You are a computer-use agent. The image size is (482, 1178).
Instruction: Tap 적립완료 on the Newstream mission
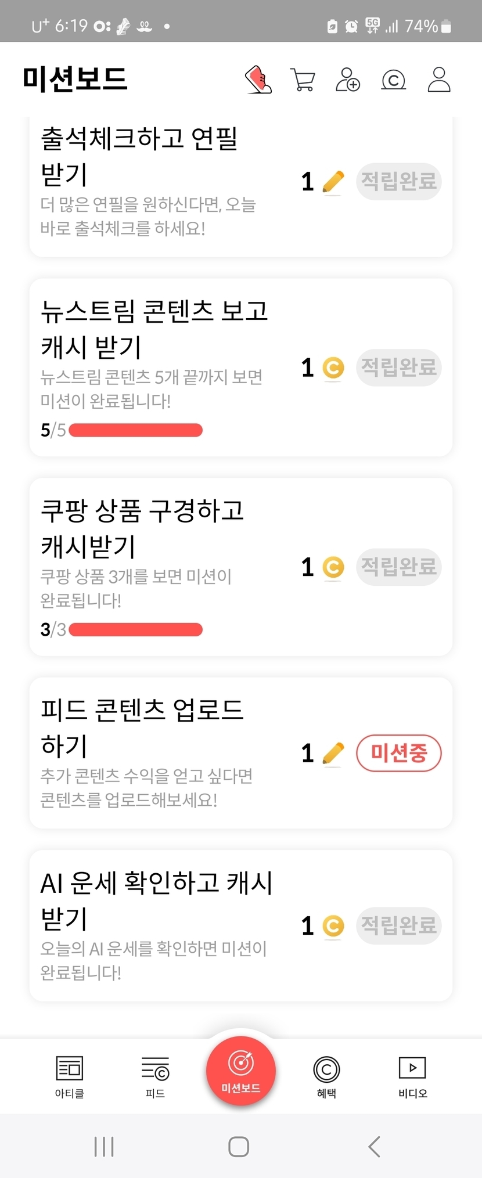click(x=399, y=368)
